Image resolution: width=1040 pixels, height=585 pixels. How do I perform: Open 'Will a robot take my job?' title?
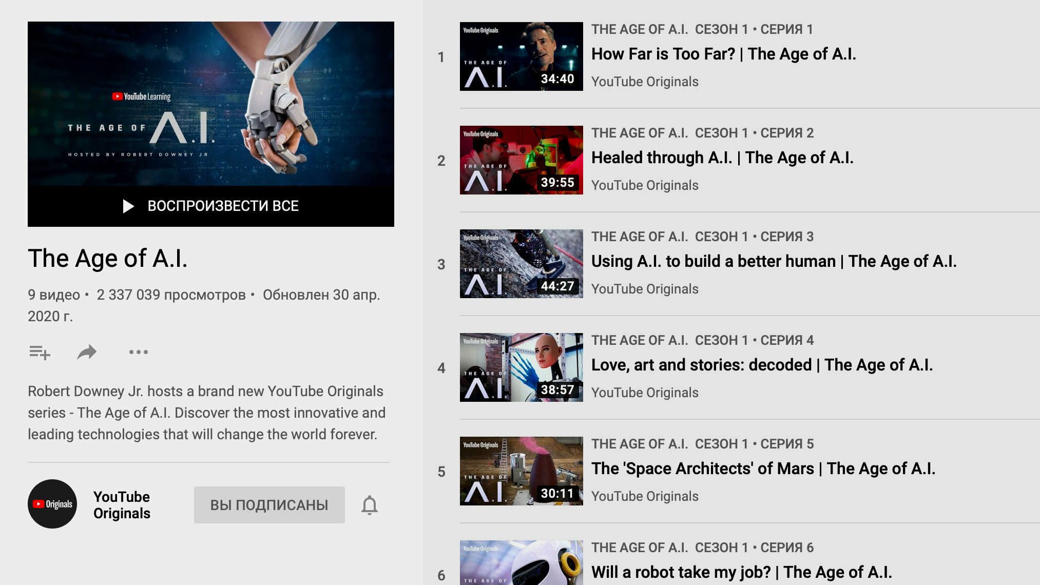pyautogui.click(x=742, y=572)
